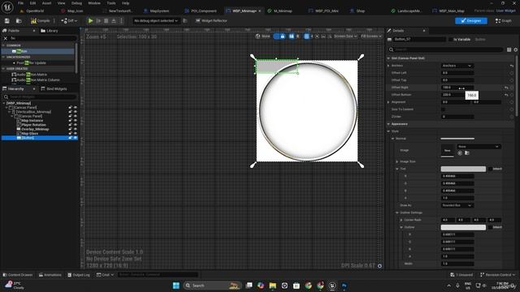Open the Anchors dropdown
Image resolution: width=520 pixels, height=292 pixels.
[x=457, y=66]
